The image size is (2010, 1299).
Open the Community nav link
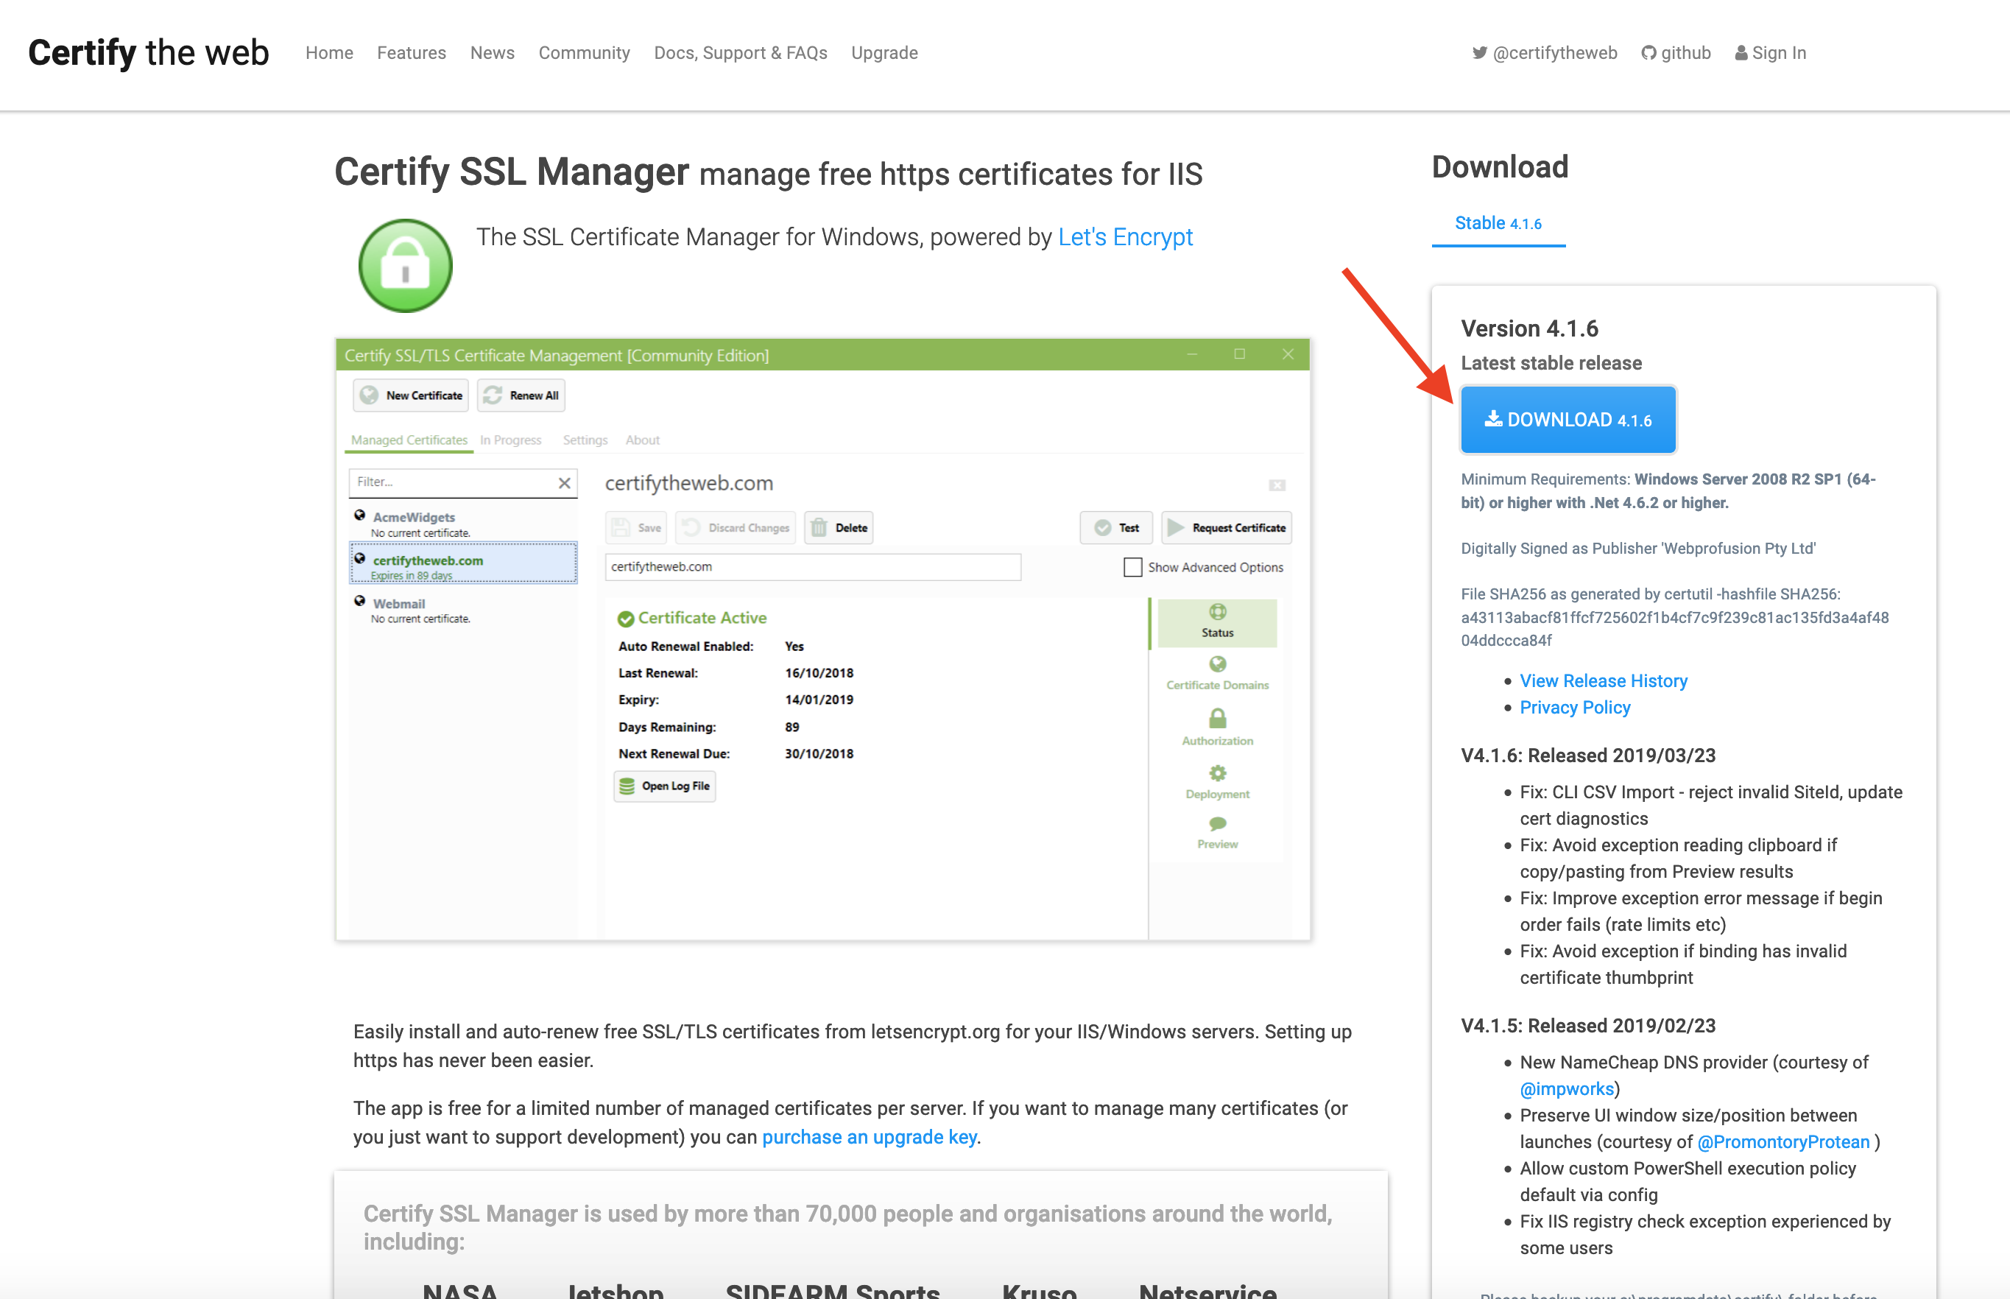point(585,52)
